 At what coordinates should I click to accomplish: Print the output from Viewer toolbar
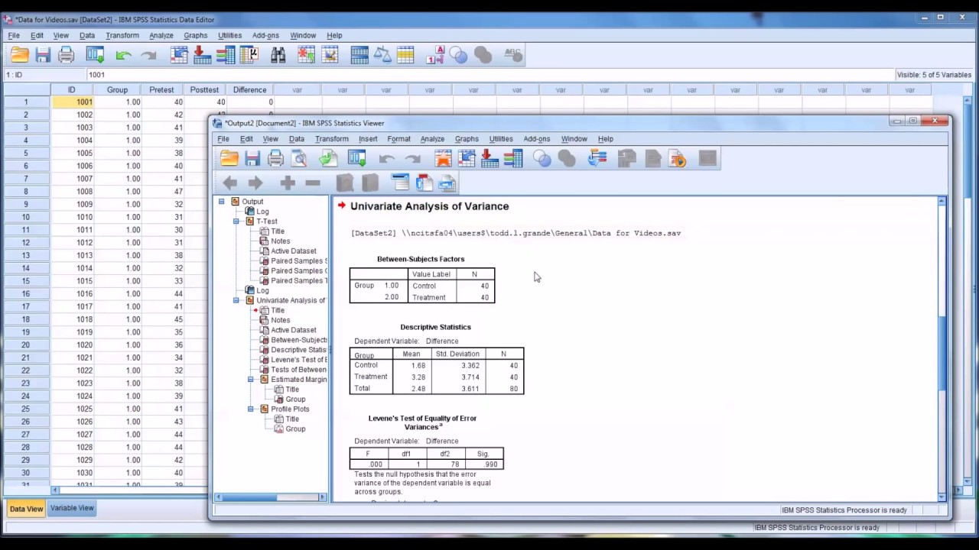point(275,158)
